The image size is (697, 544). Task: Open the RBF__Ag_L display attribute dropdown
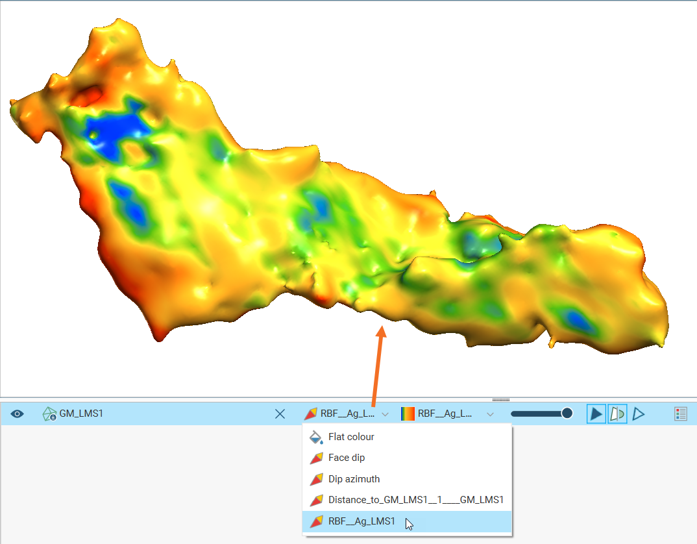click(x=385, y=414)
